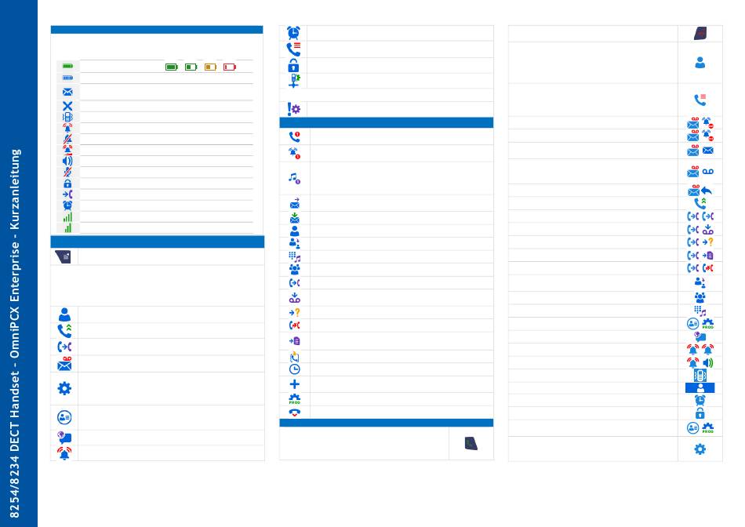Click the two-bar green signal strength icon
745x527 pixels.
(67, 228)
